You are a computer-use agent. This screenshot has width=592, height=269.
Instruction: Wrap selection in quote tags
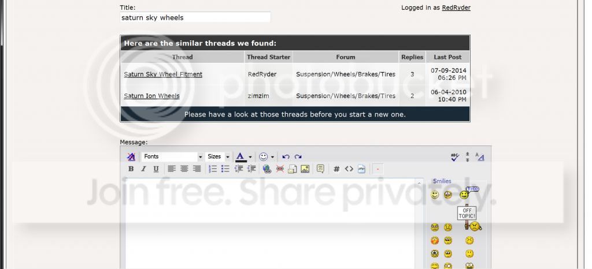coord(320,169)
